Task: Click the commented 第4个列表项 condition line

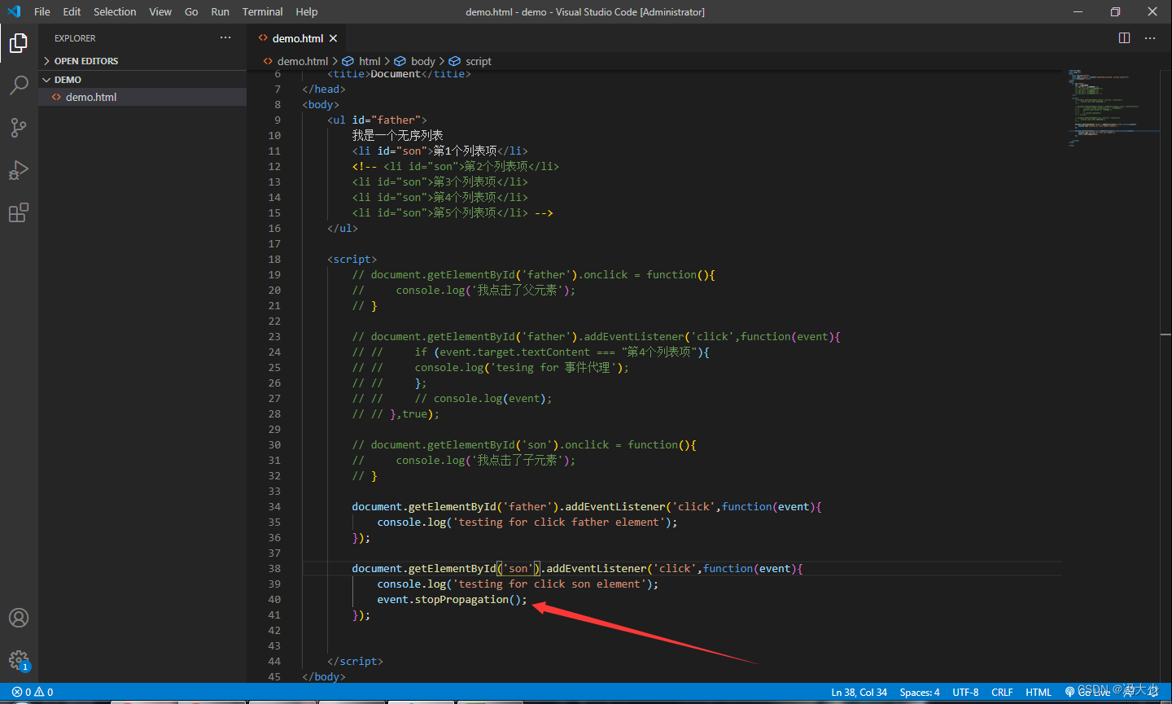Action: coord(531,352)
